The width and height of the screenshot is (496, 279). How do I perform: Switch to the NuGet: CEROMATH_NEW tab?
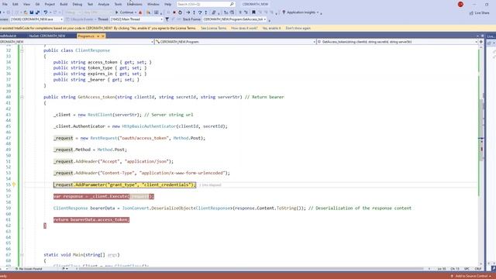(46, 36)
